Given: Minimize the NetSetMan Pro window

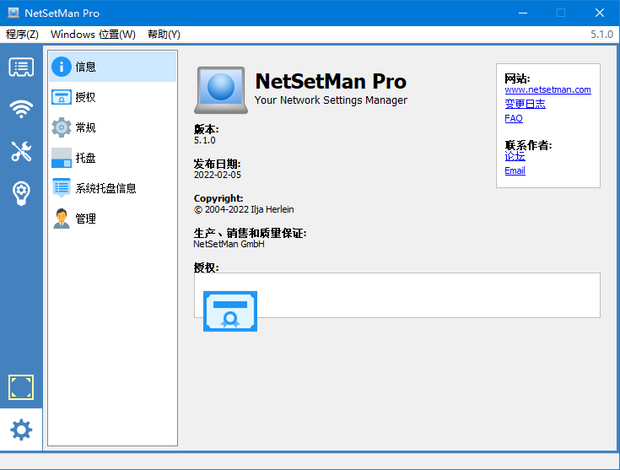Looking at the screenshot, I should click(523, 13).
